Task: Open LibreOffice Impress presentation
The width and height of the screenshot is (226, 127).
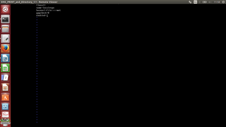Action: click(x=5, y=87)
